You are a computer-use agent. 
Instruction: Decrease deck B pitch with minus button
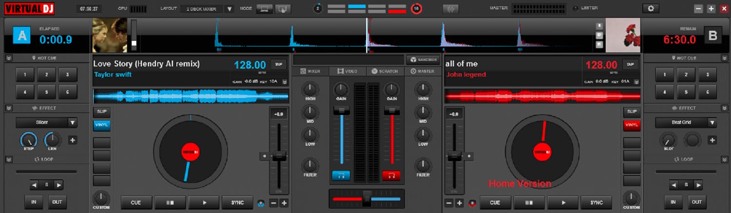tap(449, 203)
